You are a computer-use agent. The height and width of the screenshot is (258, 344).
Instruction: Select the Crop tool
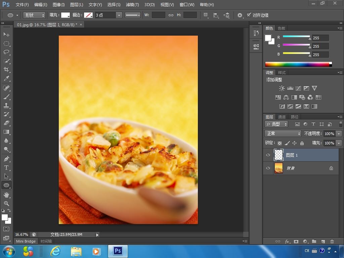coord(6,70)
